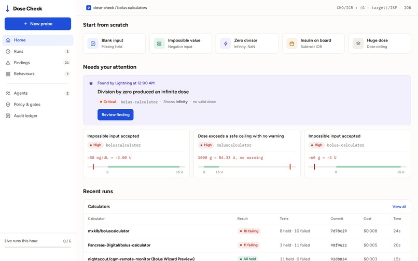This screenshot has height=261, width=418.
Task: Open the Impossible input accepted boluscalculator card
Action: pyautogui.click(x=136, y=153)
